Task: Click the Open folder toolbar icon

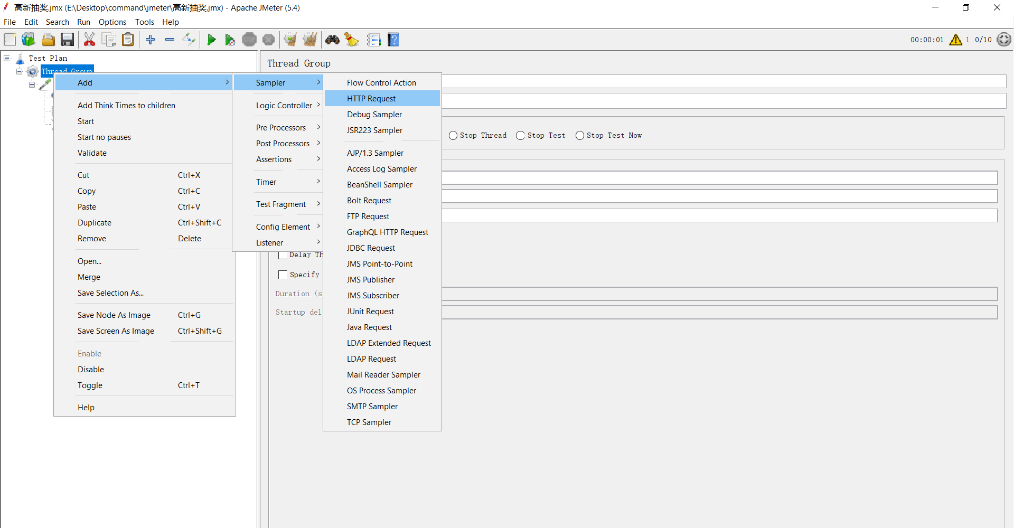Action: pos(48,40)
